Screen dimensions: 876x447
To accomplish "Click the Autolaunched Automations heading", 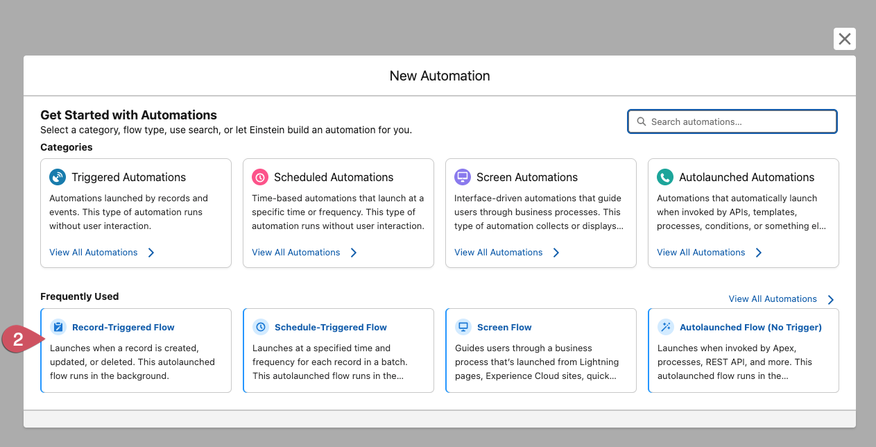I will (x=747, y=178).
